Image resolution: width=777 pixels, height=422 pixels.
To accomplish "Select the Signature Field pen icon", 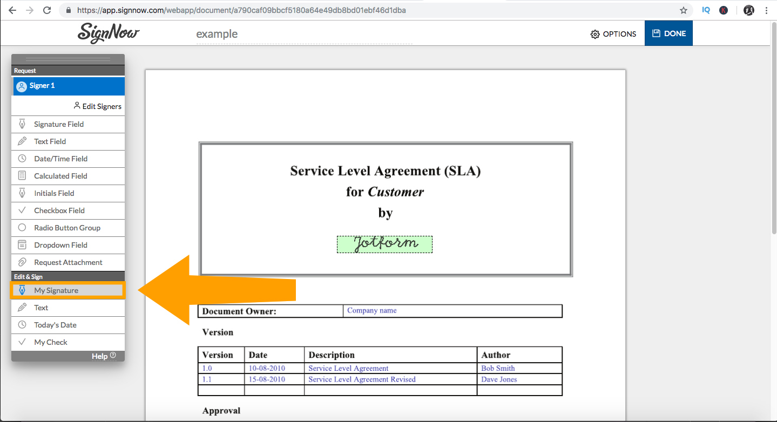I will 22,124.
